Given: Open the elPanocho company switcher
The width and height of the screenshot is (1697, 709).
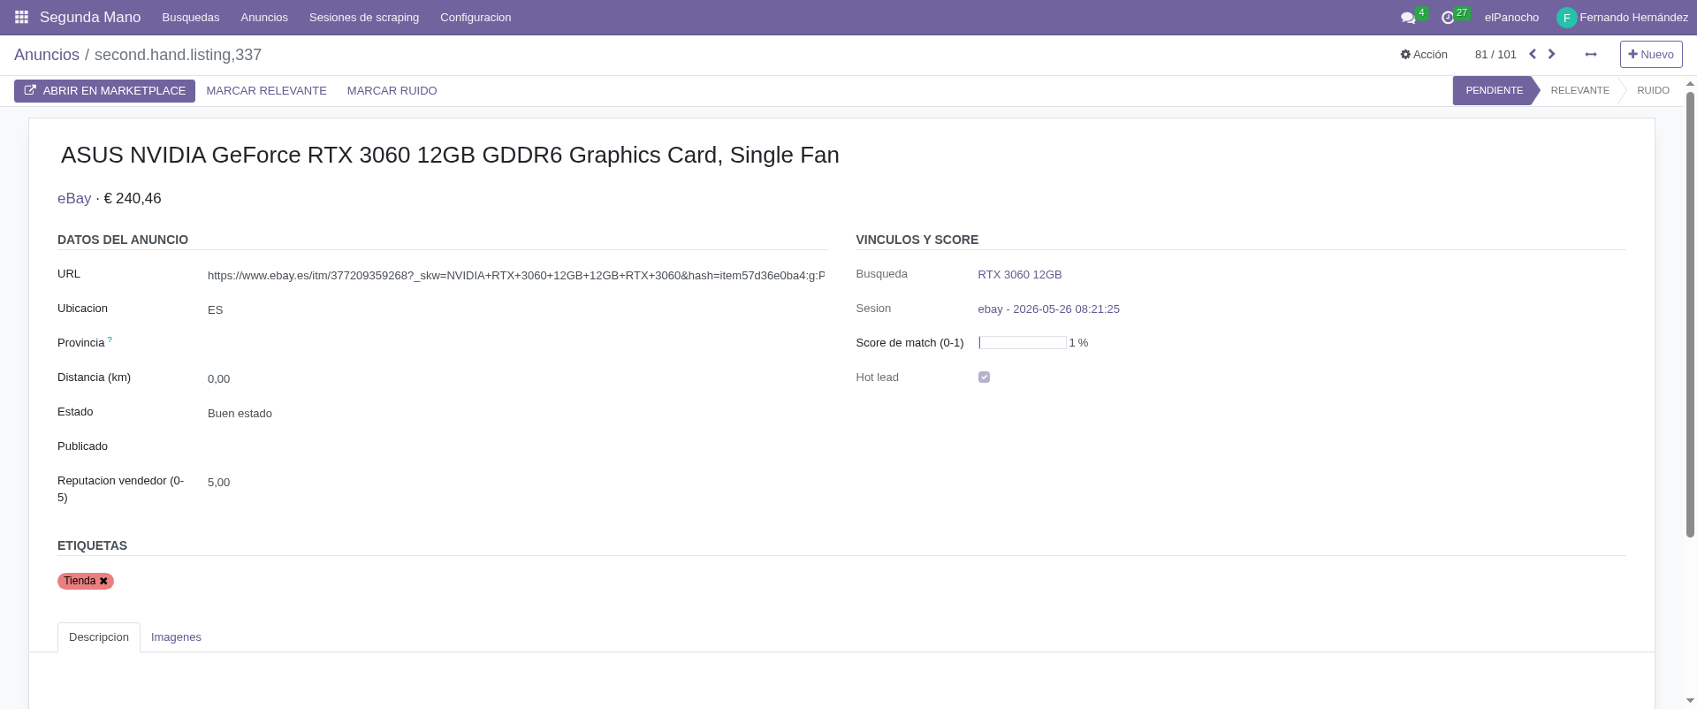Looking at the screenshot, I should (x=1511, y=18).
